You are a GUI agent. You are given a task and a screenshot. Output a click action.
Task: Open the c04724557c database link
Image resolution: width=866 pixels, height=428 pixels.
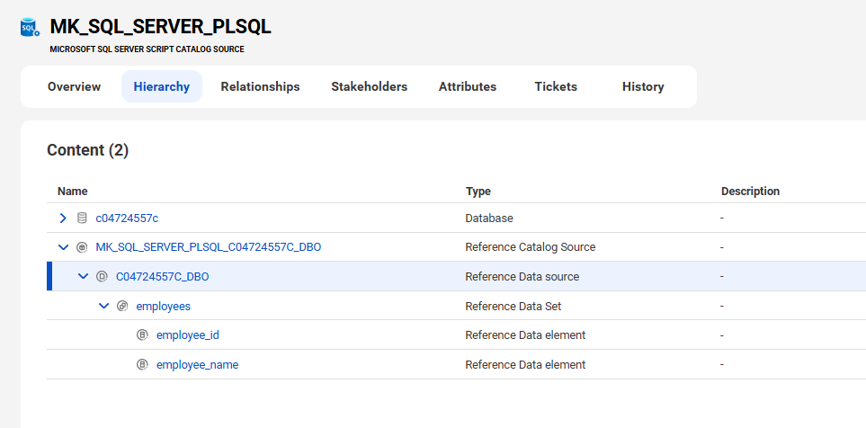tap(127, 218)
